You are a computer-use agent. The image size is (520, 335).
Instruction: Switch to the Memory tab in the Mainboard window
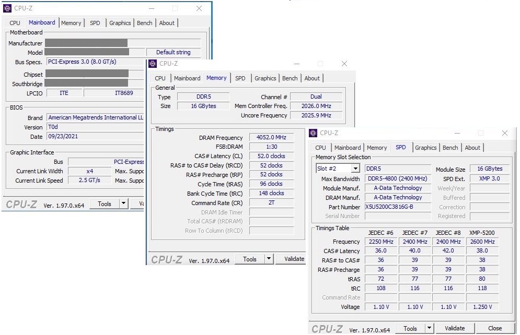click(x=72, y=22)
